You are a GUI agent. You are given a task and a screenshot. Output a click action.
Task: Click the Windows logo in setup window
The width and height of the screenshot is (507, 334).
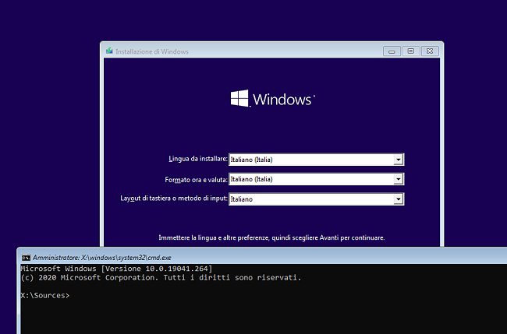pyautogui.click(x=239, y=99)
